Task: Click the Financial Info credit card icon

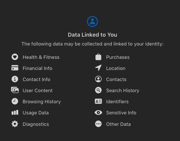Action: coord(15,68)
